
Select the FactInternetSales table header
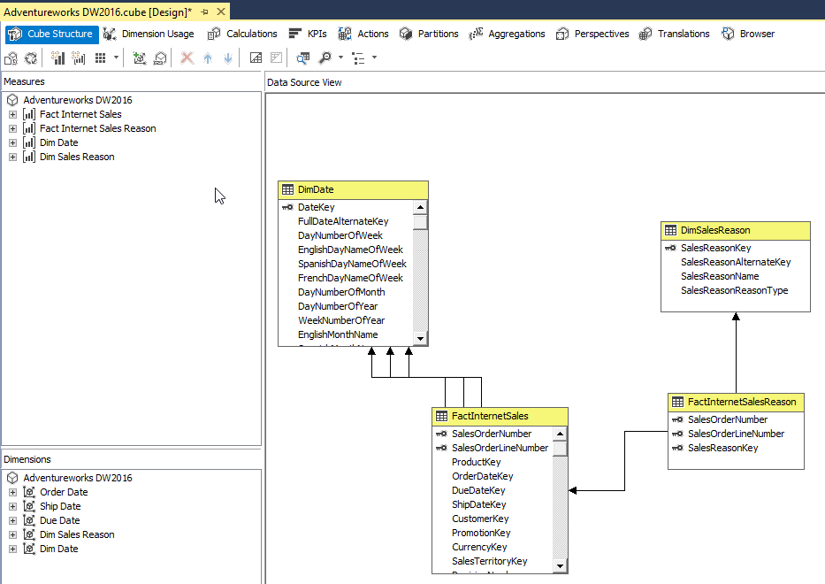point(500,416)
